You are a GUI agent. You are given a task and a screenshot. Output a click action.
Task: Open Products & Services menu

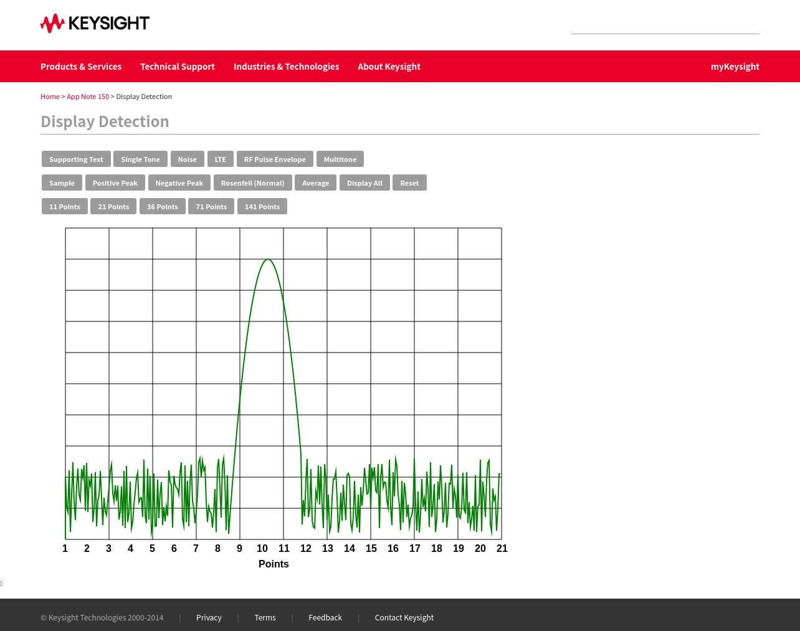(81, 67)
